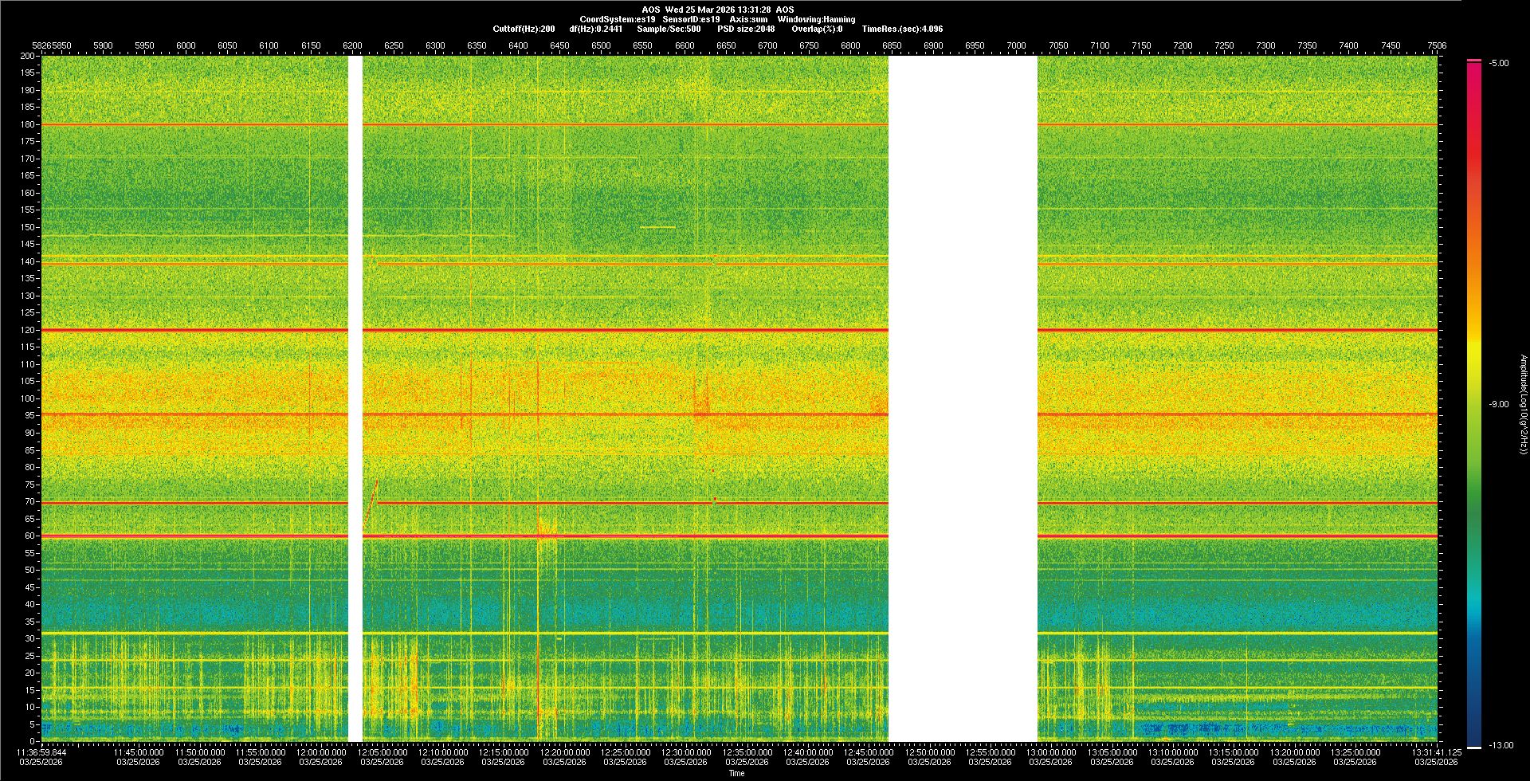The width and height of the screenshot is (1530, 781).
Task: Click the 12:20:00.000 time axis label
Action: click(564, 752)
